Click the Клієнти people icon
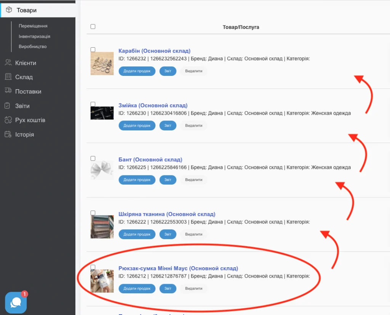 point(8,63)
